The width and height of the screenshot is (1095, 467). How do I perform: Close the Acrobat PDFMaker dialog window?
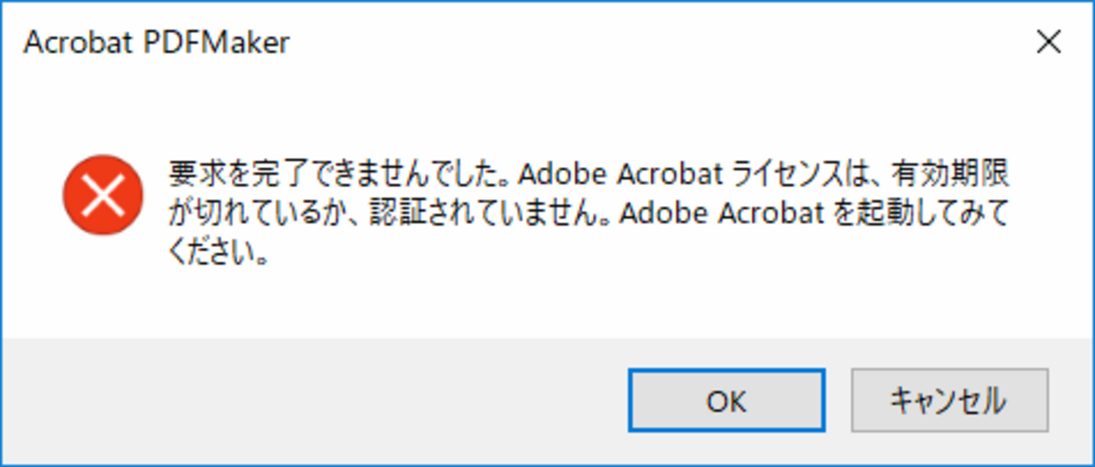(x=1048, y=43)
